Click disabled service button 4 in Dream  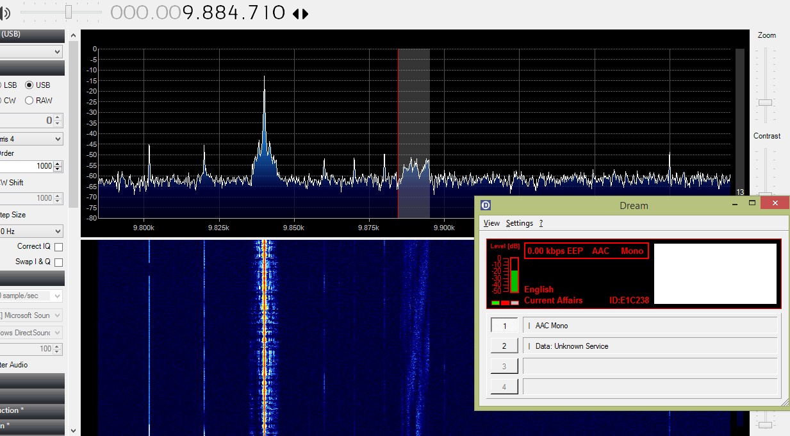(x=504, y=387)
